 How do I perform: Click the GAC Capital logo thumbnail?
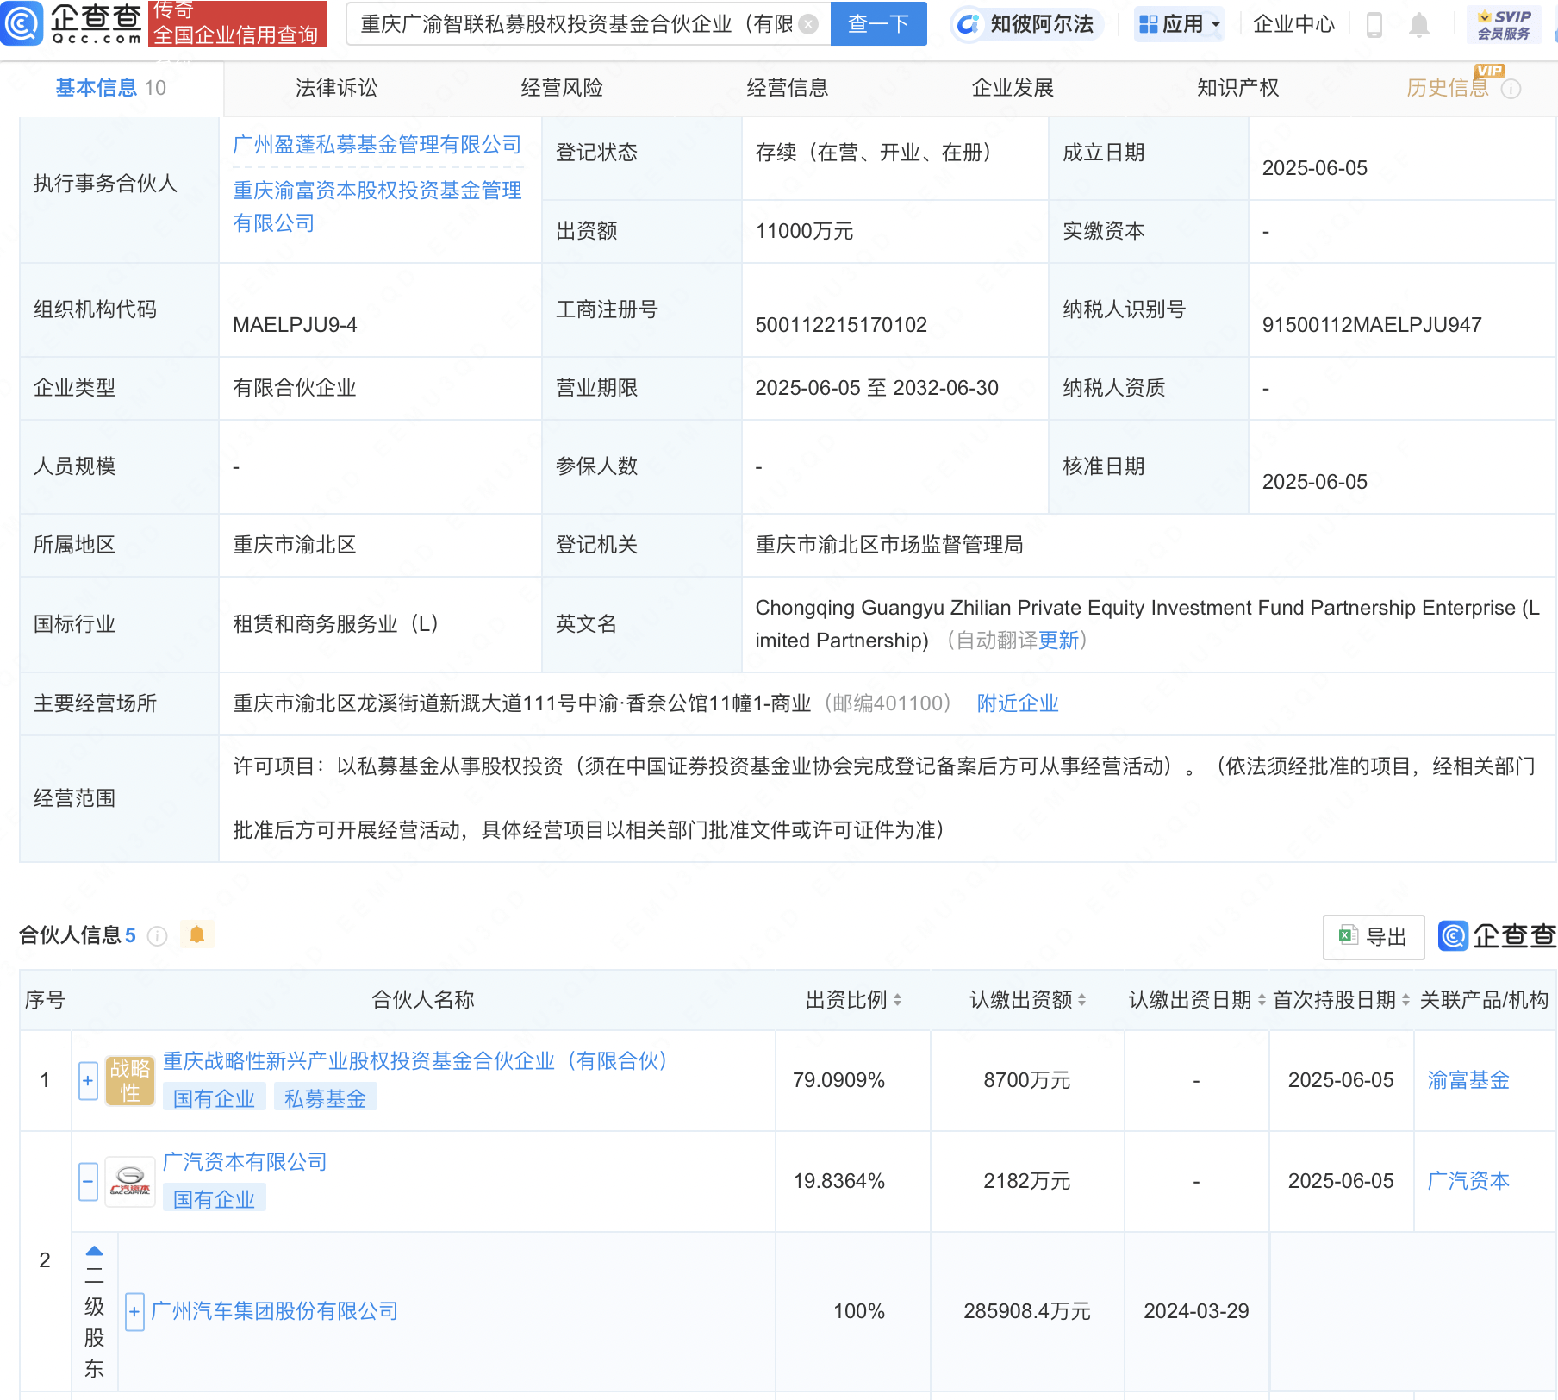[130, 1182]
